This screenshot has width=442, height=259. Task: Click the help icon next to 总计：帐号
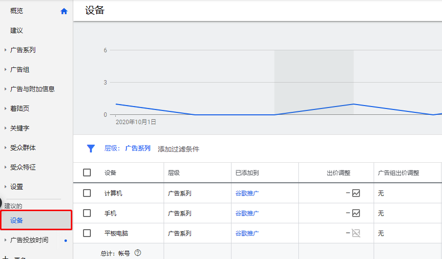click(138, 253)
